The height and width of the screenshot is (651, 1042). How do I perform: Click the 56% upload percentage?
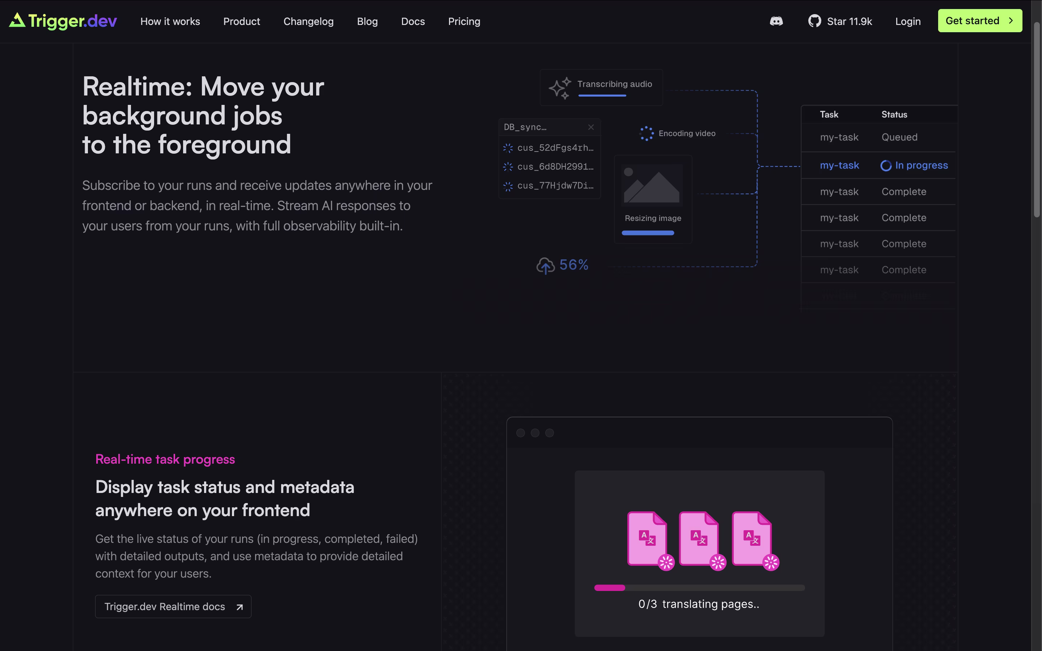[573, 265]
